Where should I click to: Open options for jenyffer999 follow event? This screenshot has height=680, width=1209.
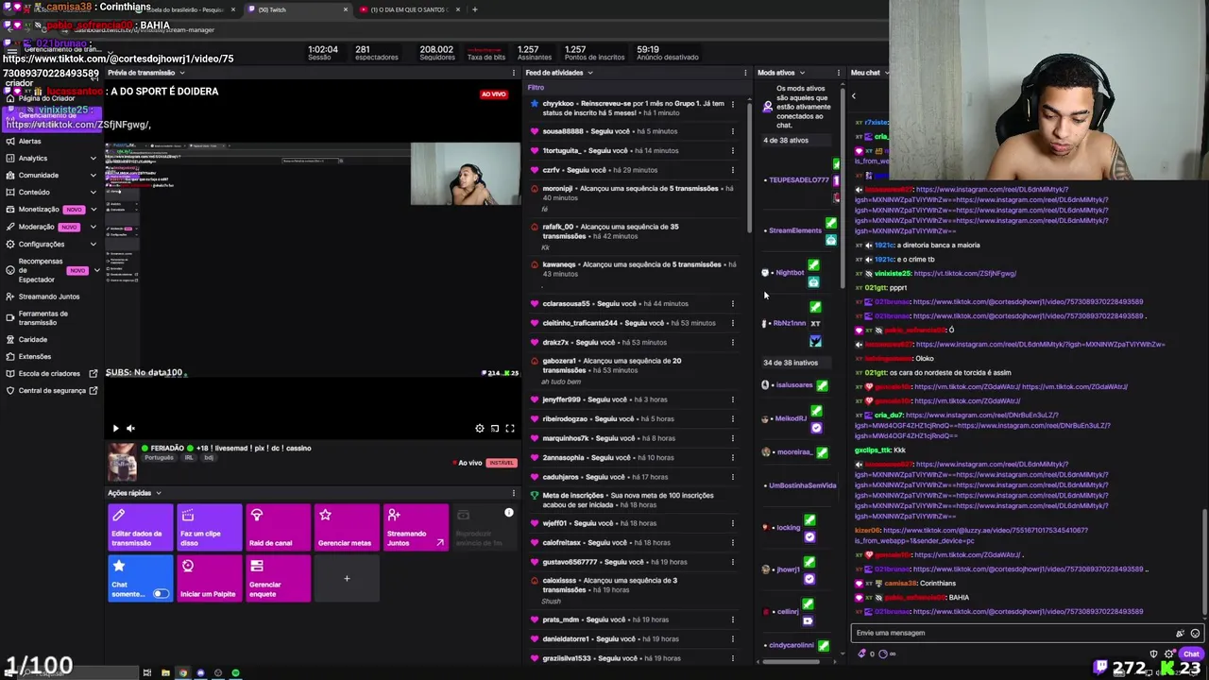(732, 399)
